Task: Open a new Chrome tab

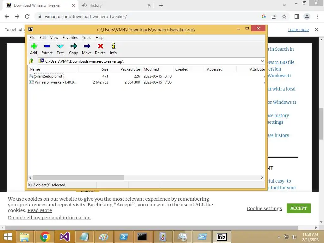Action: click(161, 5)
